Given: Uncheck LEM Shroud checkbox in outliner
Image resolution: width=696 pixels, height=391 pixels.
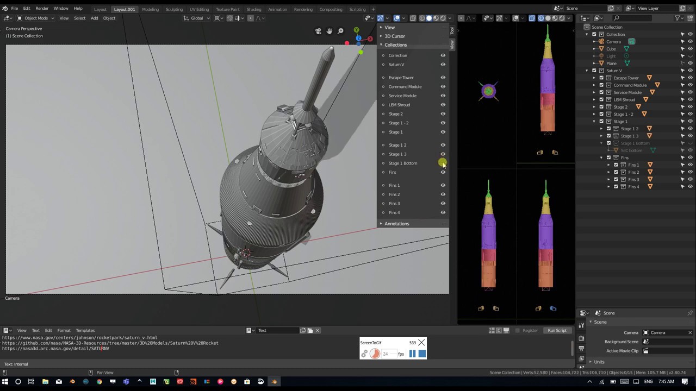Looking at the screenshot, I should click(x=601, y=99).
